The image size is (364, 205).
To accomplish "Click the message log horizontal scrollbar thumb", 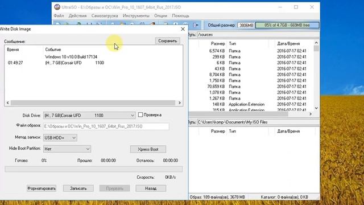I will click(x=93, y=102).
